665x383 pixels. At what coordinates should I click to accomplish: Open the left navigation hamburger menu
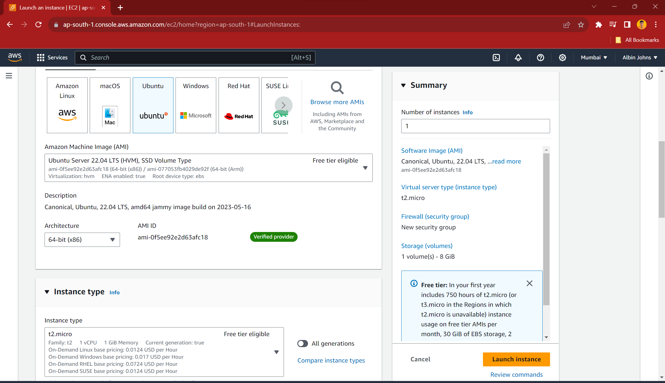(x=9, y=76)
